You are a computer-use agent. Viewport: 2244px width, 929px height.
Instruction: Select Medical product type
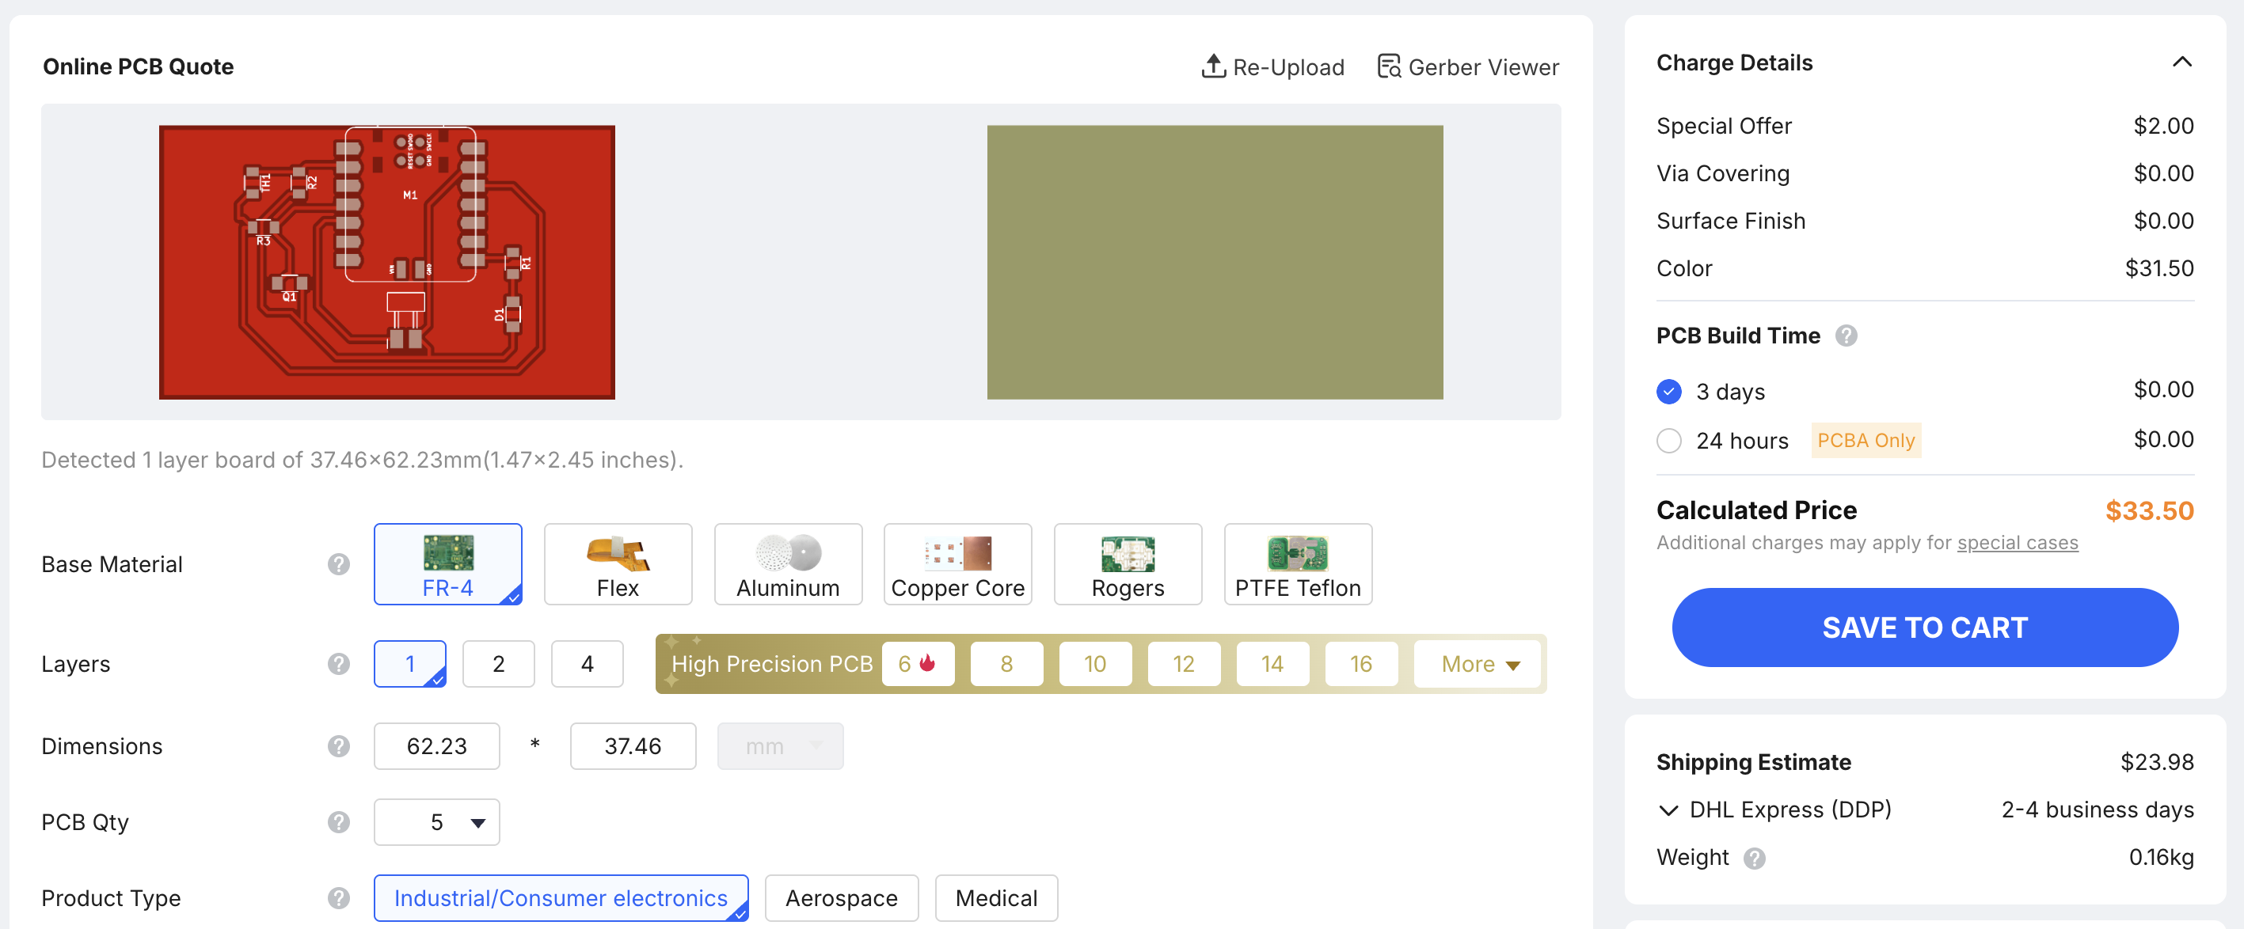pos(995,897)
